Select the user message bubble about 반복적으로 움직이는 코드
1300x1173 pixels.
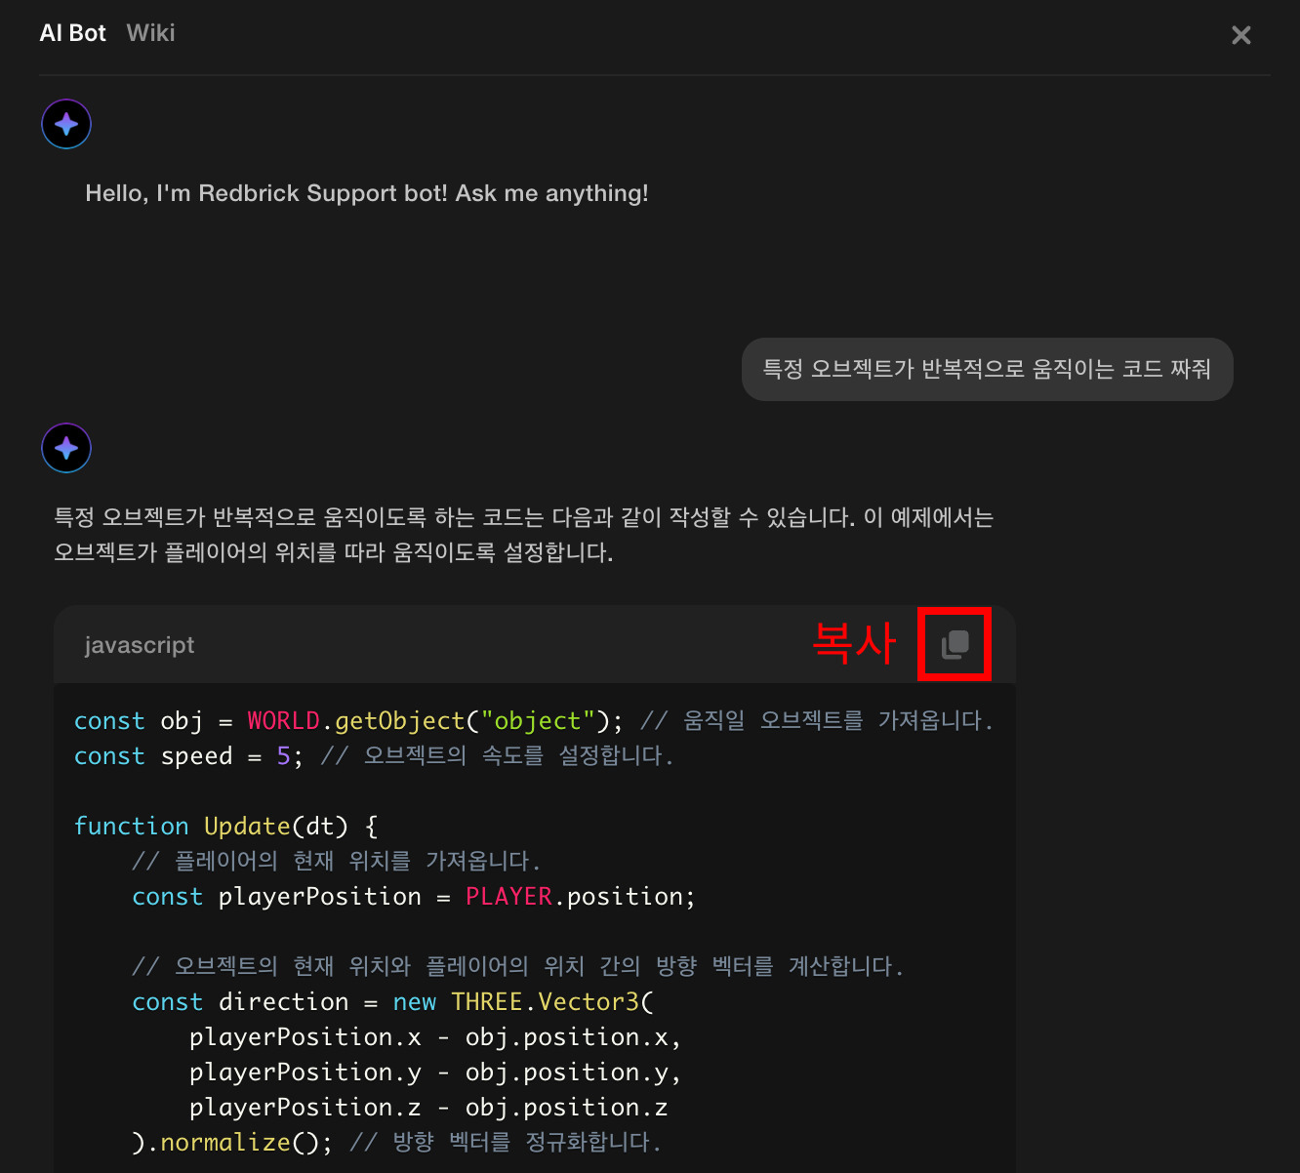987,369
